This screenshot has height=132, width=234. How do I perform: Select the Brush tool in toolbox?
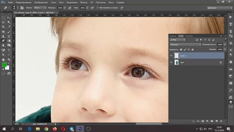point(9,32)
